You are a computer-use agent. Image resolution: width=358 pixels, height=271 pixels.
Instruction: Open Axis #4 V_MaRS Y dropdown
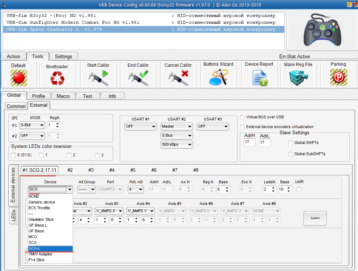141,211
